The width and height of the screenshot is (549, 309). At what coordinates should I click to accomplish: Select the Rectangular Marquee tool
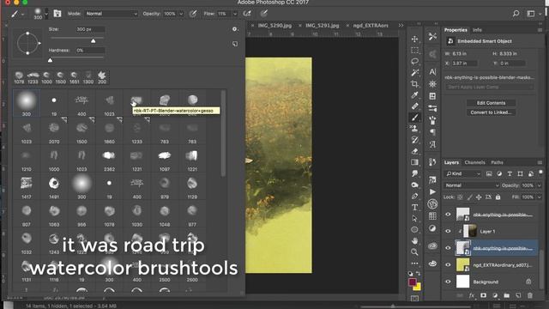pyautogui.click(x=415, y=50)
